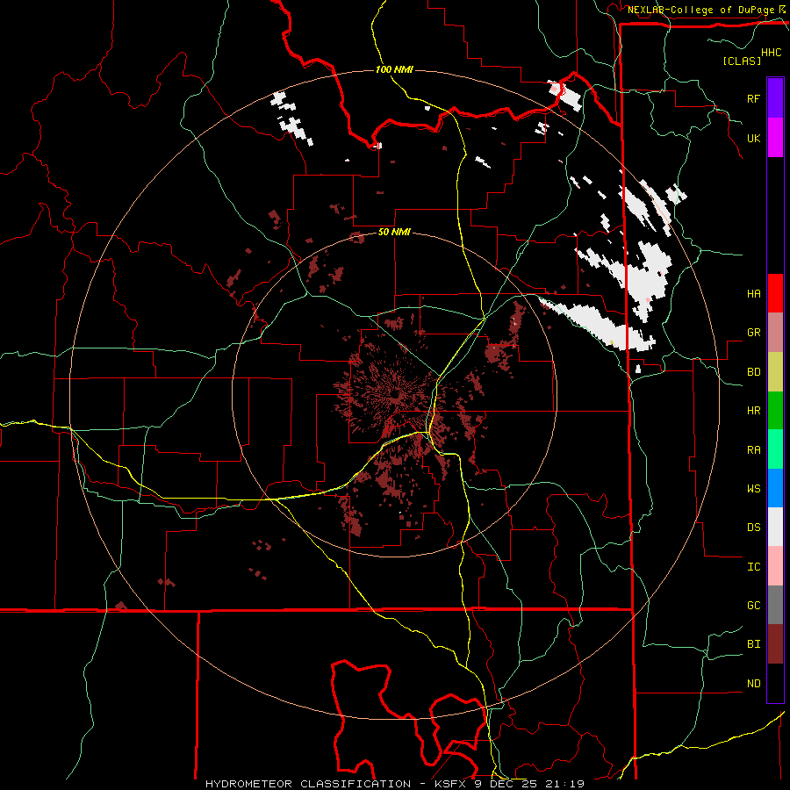Click the 50 NMI range ring label
This screenshot has width=790, height=790.
tap(394, 233)
